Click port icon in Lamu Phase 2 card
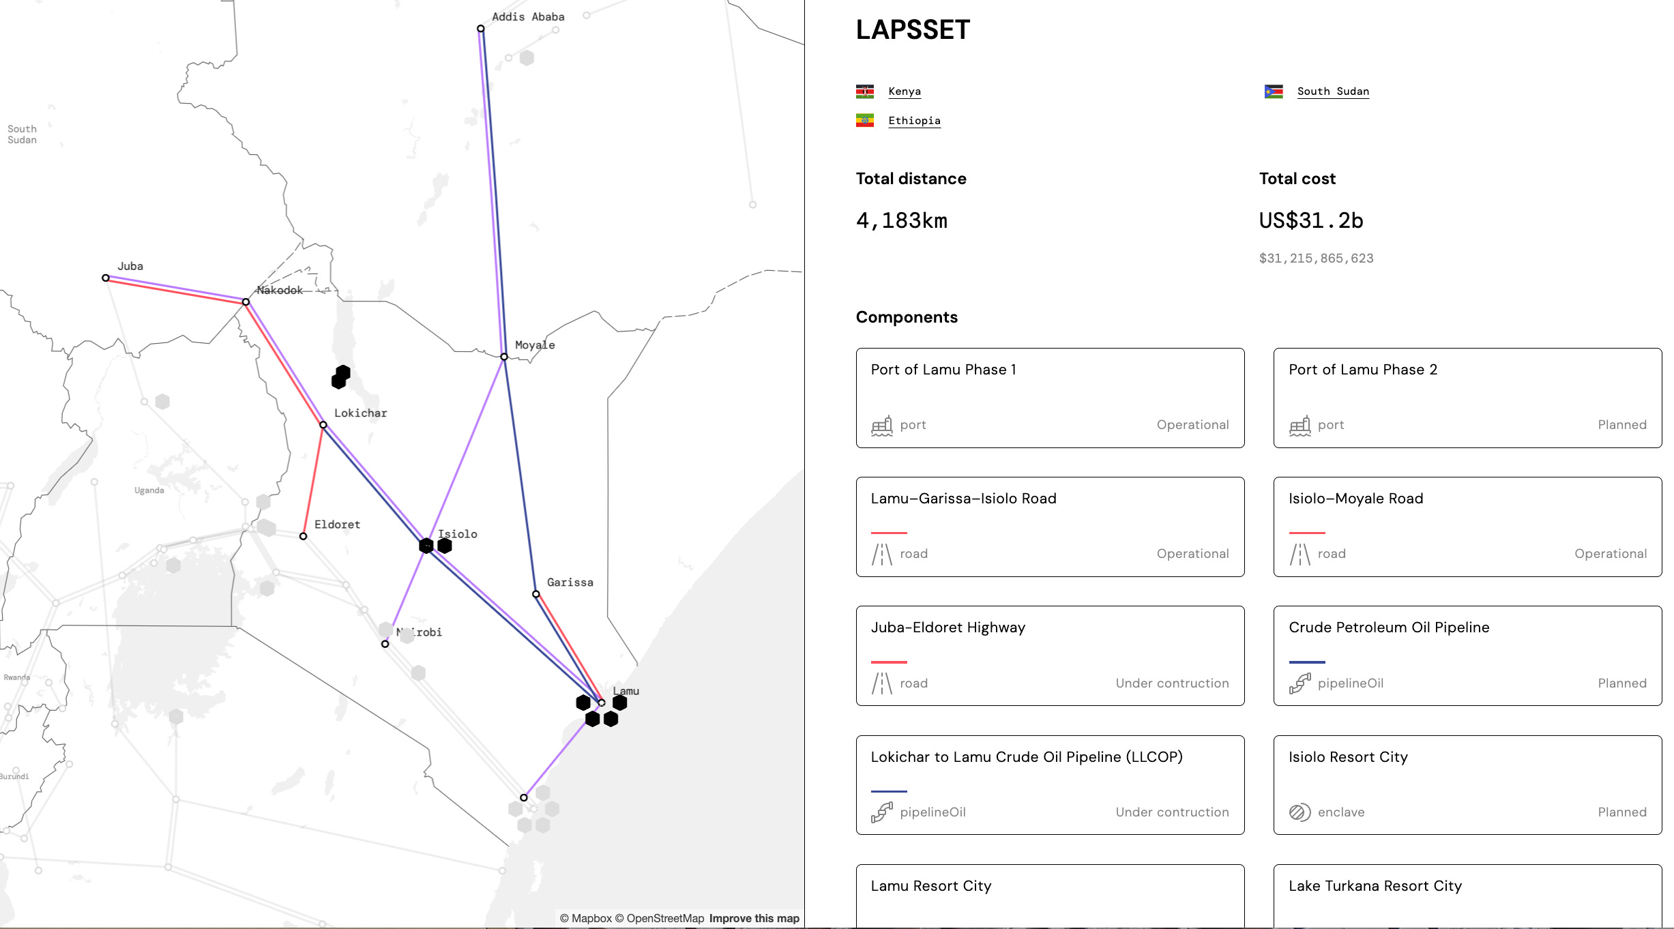Viewport: 1674px width, 929px height. [1299, 426]
